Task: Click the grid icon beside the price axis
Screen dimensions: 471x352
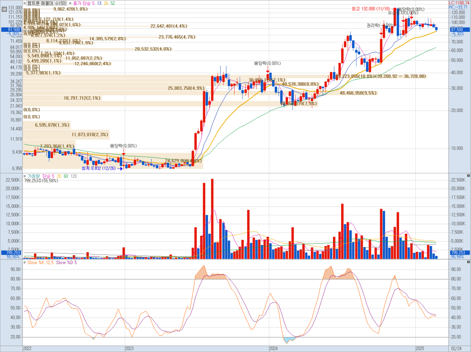Action: pyautogui.click(x=4, y=9)
